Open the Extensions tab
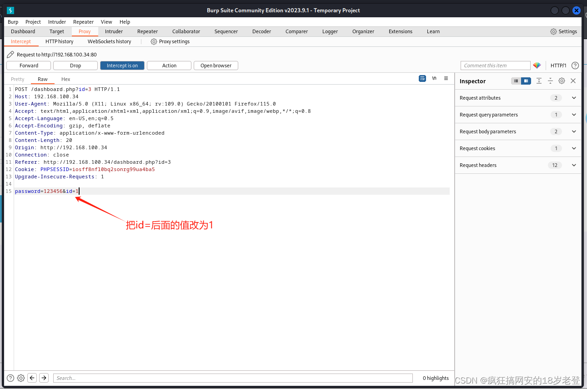This screenshot has height=389, width=587. pyautogui.click(x=401, y=31)
